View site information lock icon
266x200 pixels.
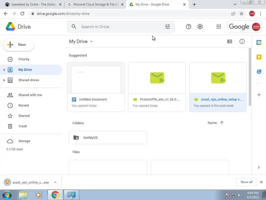pos(32,14)
